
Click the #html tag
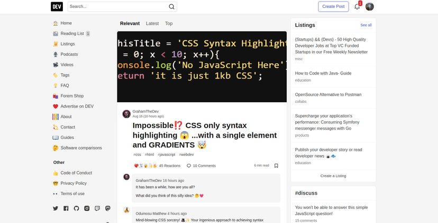pyautogui.click(x=149, y=154)
